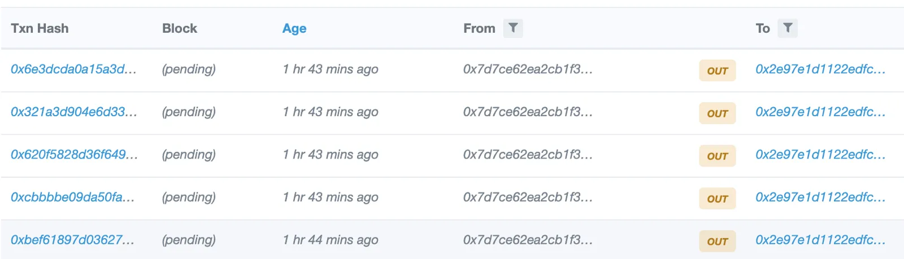The image size is (904, 259).
Task: Open To address in fourth row
Action: click(820, 197)
